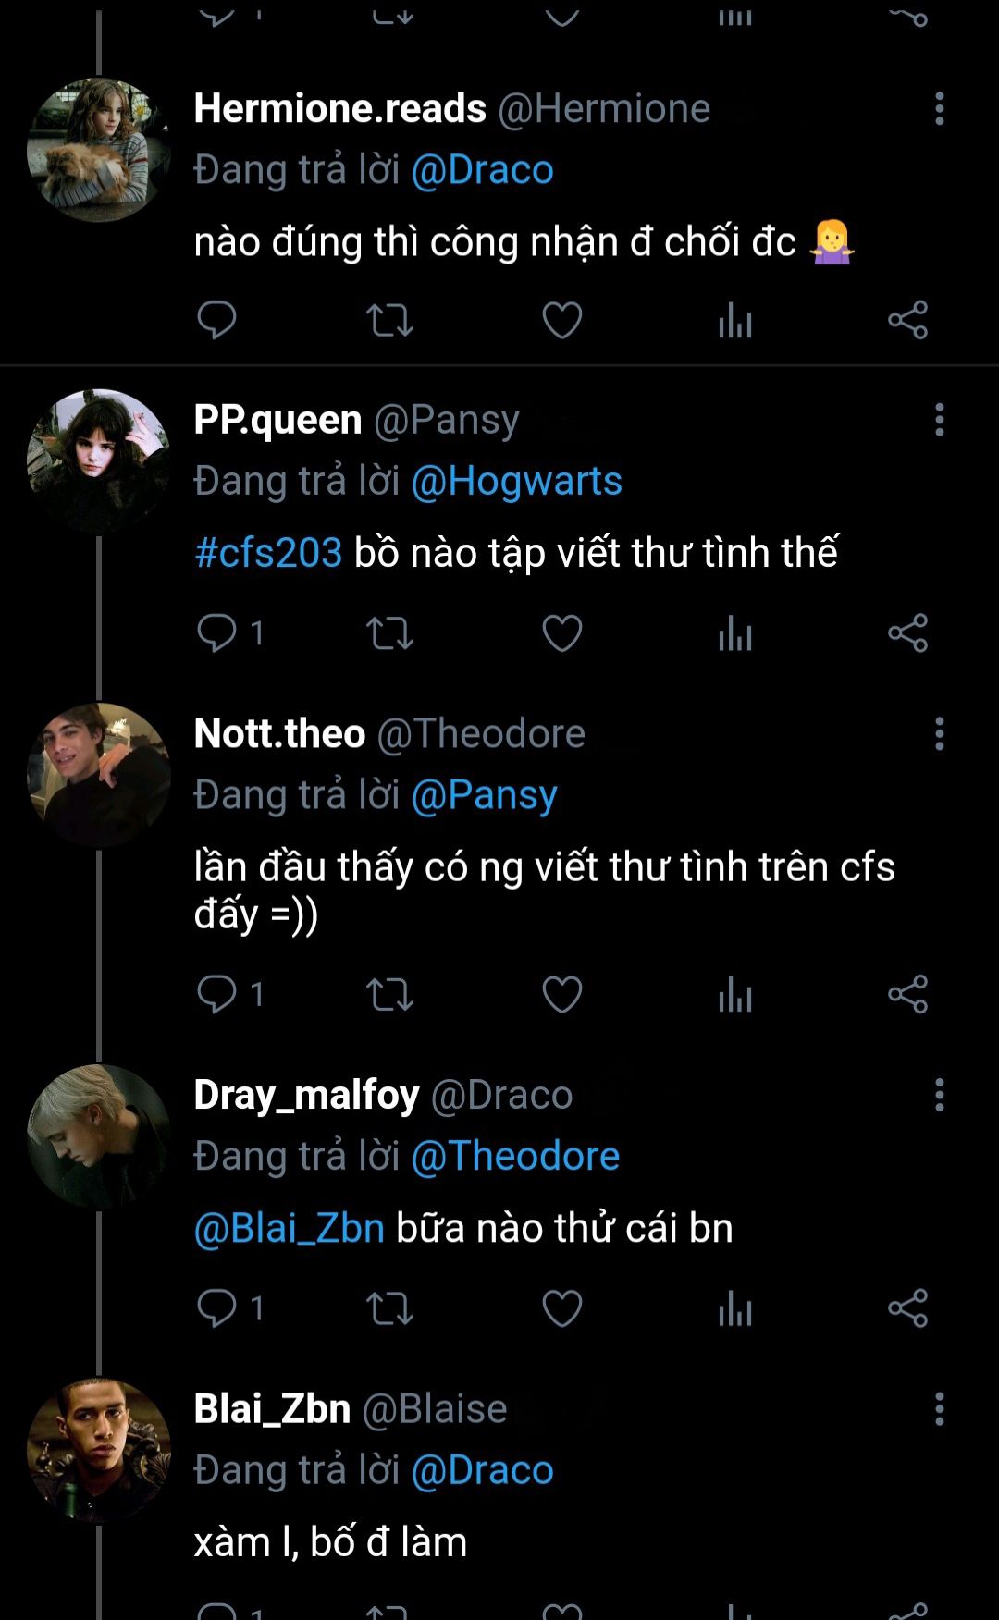Image resolution: width=999 pixels, height=1620 pixels.
Task: Like PP.queen's #cfs203 tweet
Action: tap(561, 633)
